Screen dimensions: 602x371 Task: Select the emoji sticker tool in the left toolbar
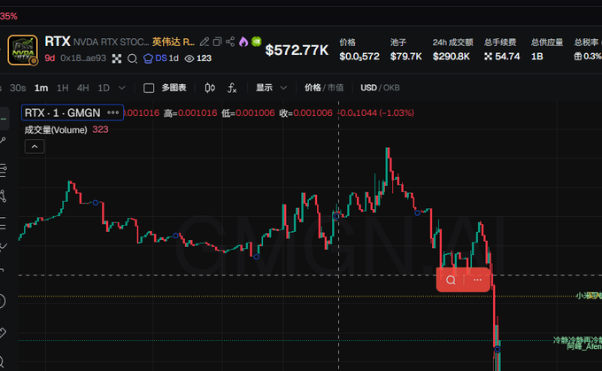3,301
